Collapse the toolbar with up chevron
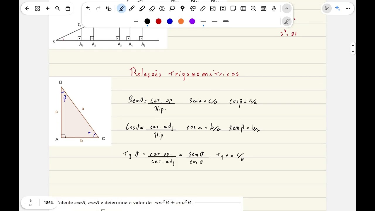The width and height of the screenshot is (375, 211). pyautogui.click(x=287, y=8)
